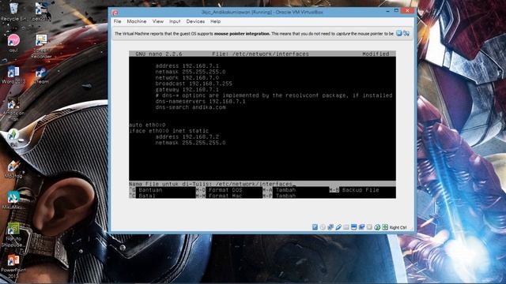Click the Right Ctrl host key label

pyautogui.click(x=398, y=227)
